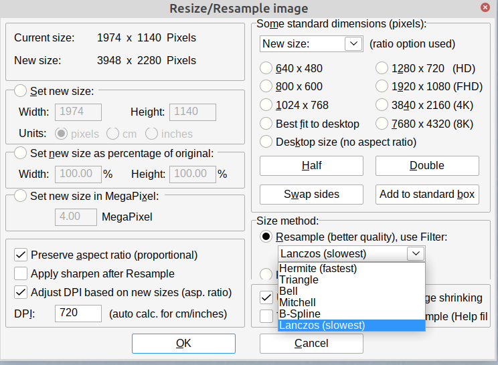Viewport: 498px width, 365px height.
Task: Confirm the resize with OK button
Action: point(183,344)
